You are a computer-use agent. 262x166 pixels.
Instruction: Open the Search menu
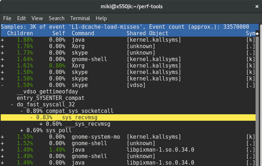[x=57, y=18]
